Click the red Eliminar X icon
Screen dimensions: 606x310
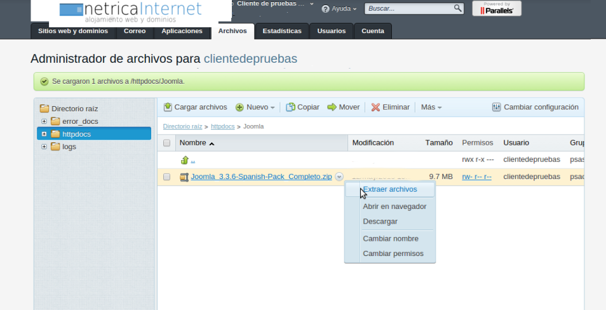point(375,107)
